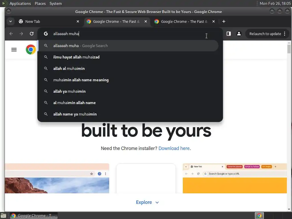This screenshot has width=292, height=219.
Task: Click Relaunch to update button
Action: [265, 34]
